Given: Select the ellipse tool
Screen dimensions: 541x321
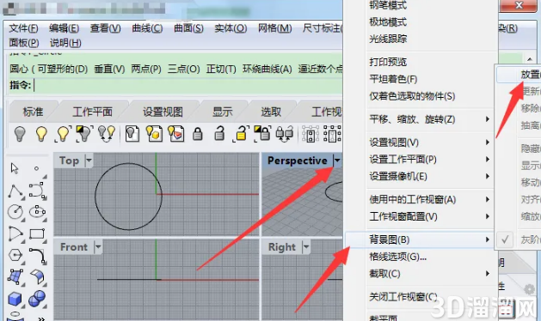Looking at the screenshot, I should coord(37,212).
